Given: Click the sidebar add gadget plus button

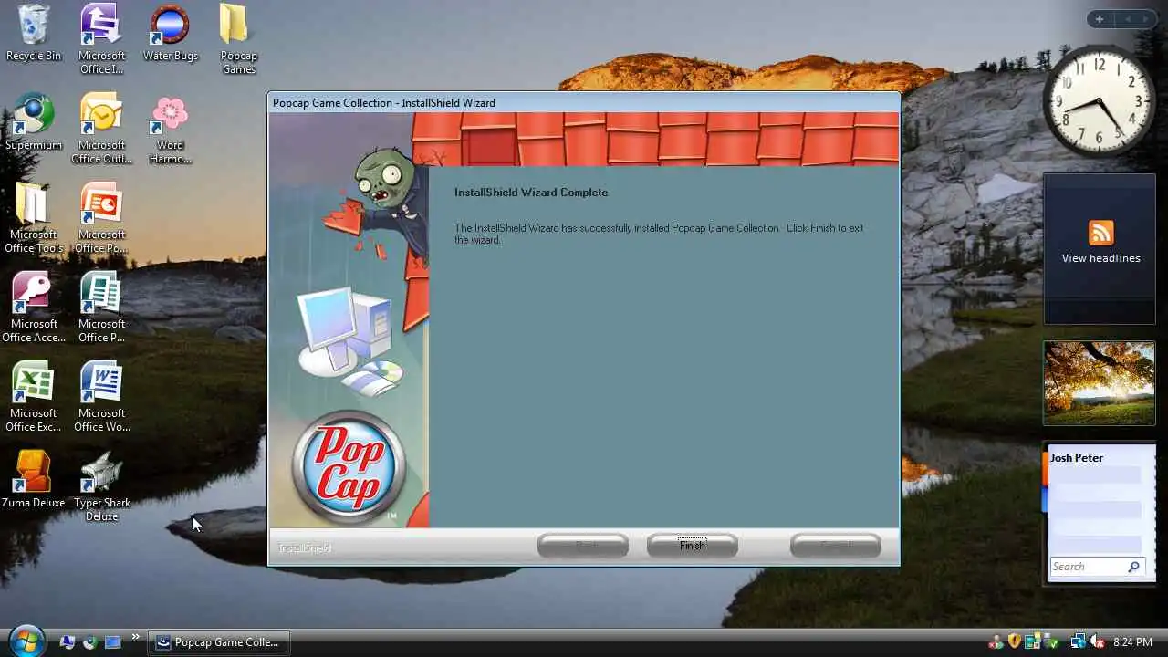Looking at the screenshot, I should point(1100,19).
